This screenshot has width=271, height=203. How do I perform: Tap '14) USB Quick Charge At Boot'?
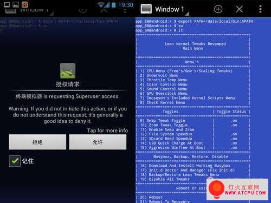(172, 143)
